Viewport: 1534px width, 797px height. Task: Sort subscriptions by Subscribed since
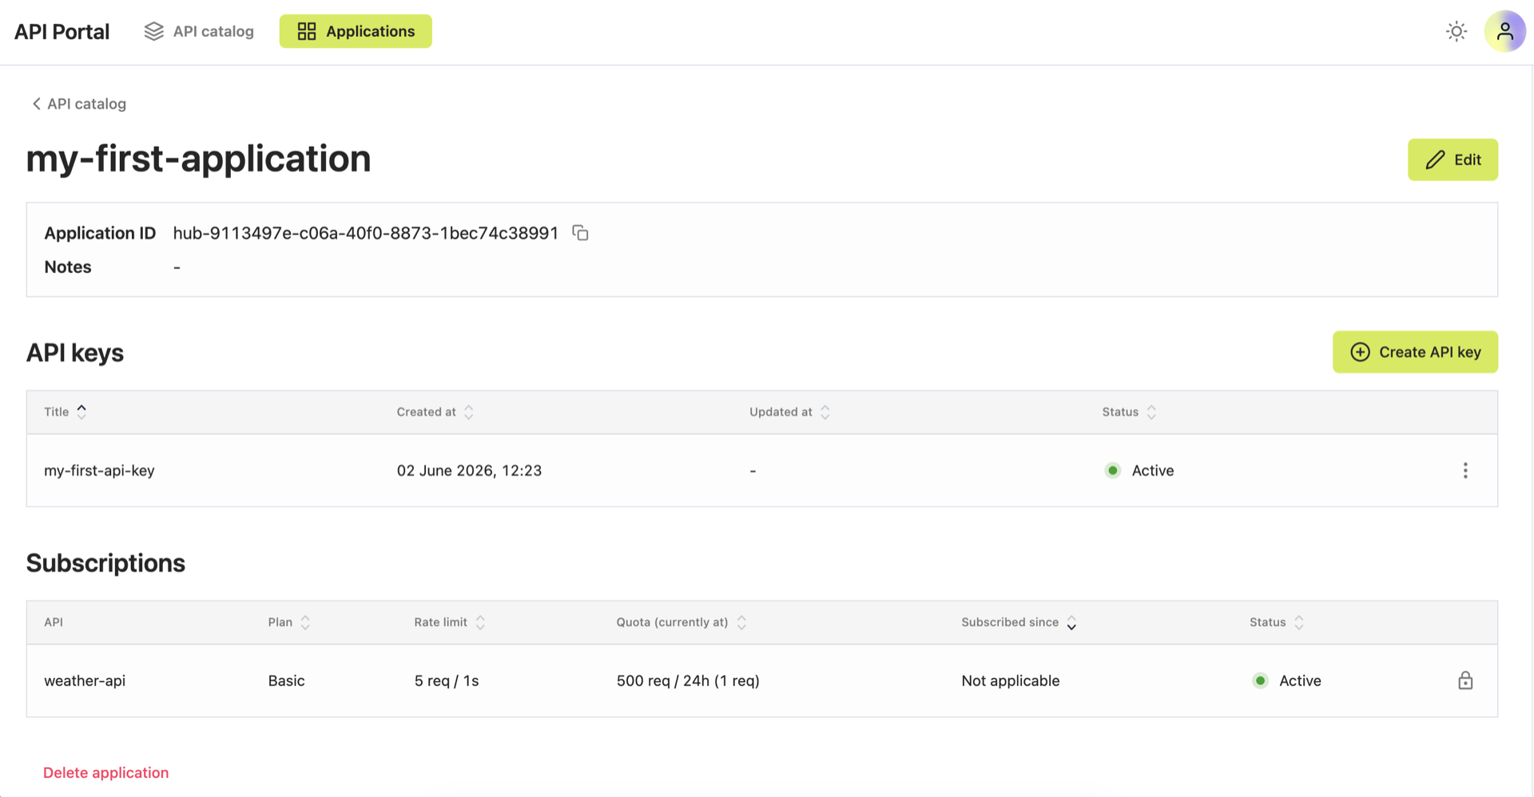[x=1019, y=622]
